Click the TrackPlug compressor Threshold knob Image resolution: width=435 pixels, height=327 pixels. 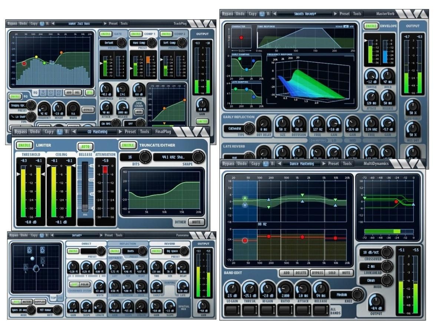coord(106,89)
